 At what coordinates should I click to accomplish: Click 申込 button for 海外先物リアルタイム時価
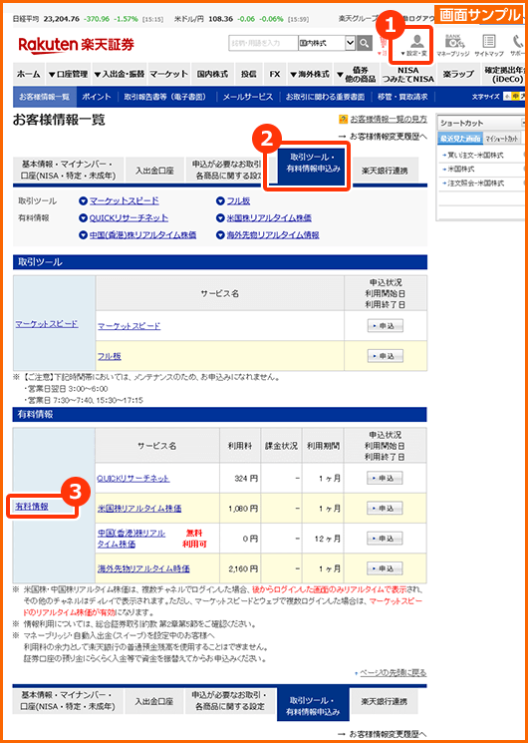tap(385, 568)
